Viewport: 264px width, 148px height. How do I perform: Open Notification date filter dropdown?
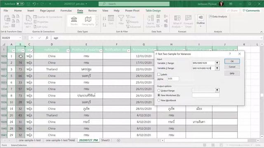point(129,51)
